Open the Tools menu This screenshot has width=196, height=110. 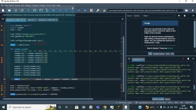coord(49,5)
